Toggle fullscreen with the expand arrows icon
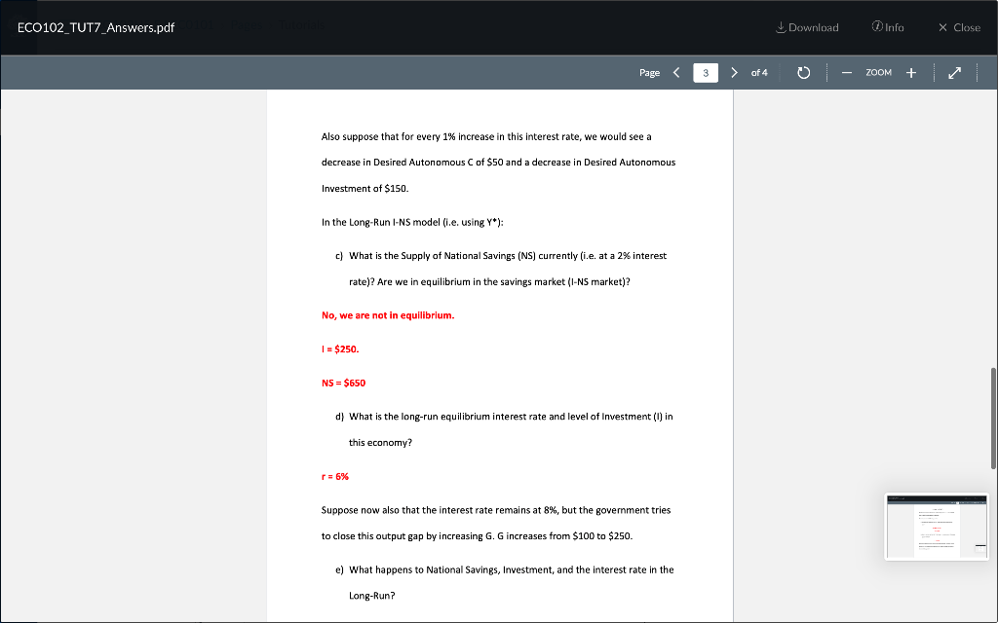The width and height of the screenshot is (998, 623). pyautogui.click(x=954, y=72)
